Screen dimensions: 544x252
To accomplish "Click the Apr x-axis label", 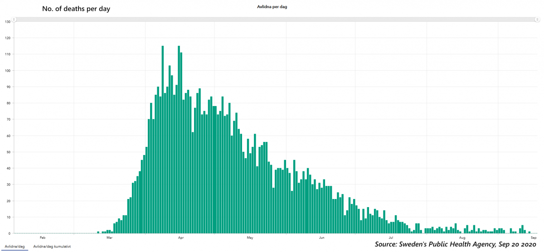I will coord(180,237).
